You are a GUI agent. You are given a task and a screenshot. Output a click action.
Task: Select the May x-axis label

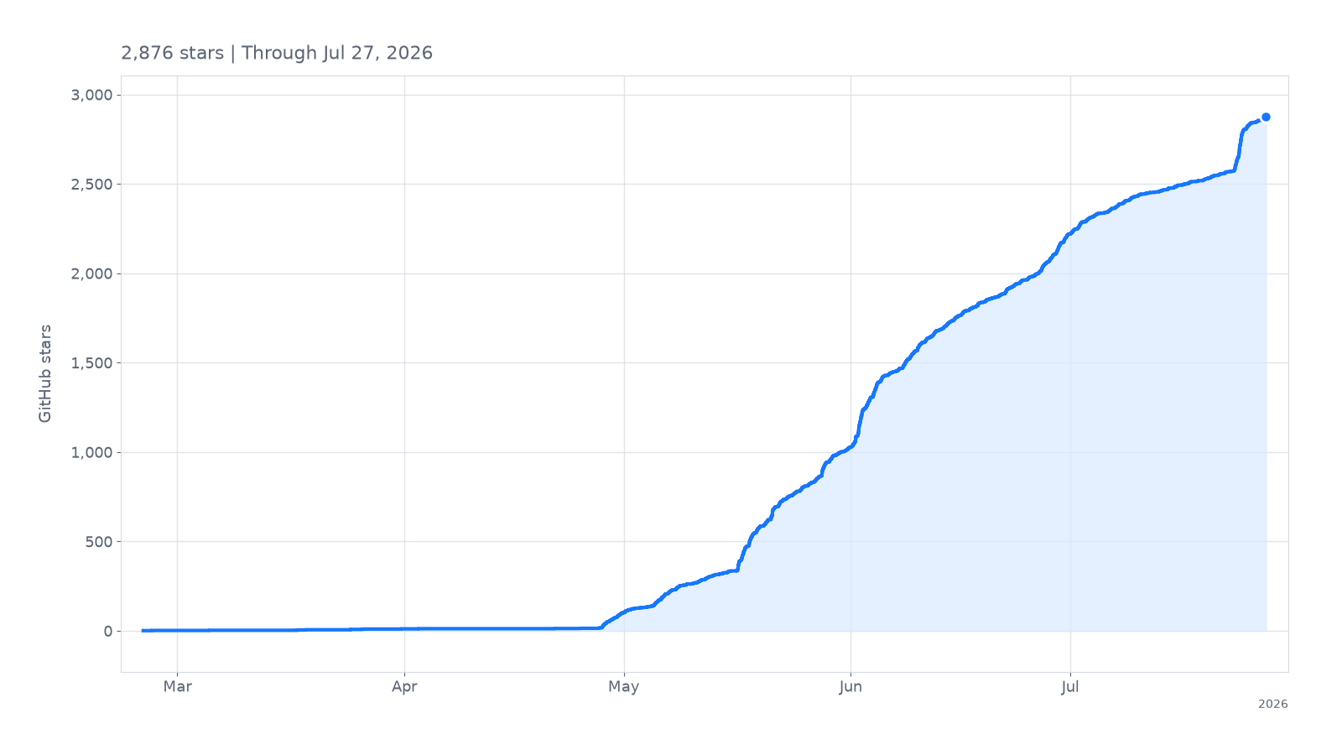[x=623, y=686]
